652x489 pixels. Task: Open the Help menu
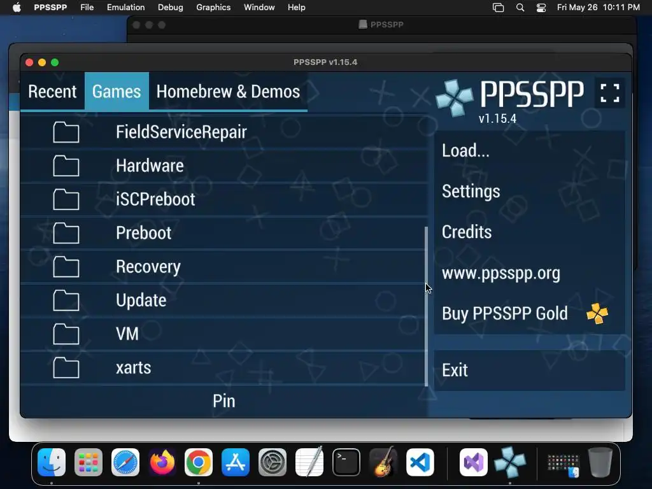coord(297,8)
